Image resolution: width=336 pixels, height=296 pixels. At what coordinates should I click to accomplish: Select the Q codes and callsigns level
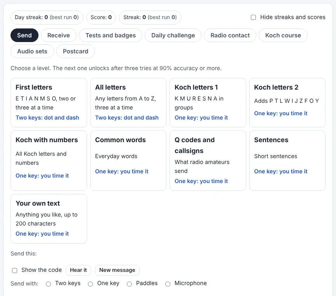click(x=208, y=160)
